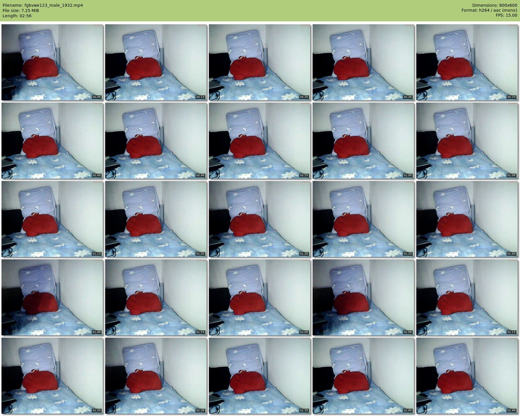Select the 'Dimensions: 800x600' text
520x416 pixels.
495,5
